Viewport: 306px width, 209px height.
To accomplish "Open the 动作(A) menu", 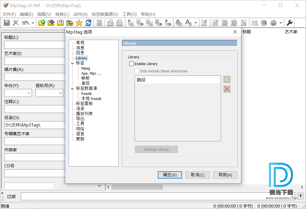I will 80,14.
